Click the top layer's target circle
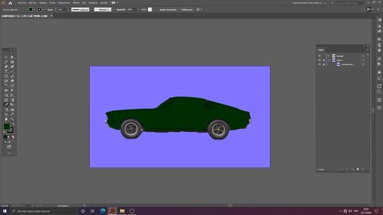 click(363, 56)
